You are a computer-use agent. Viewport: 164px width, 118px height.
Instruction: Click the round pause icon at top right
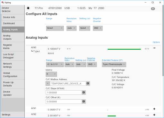[x=153, y=9]
